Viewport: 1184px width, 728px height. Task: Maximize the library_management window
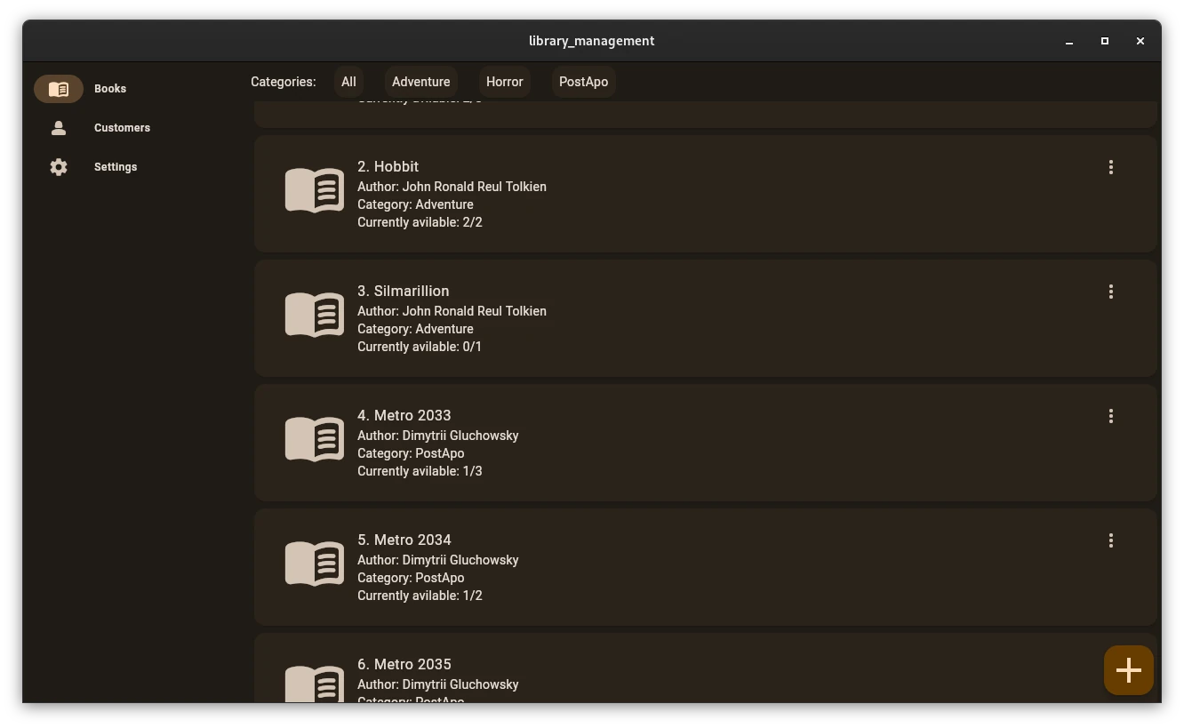(1105, 41)
